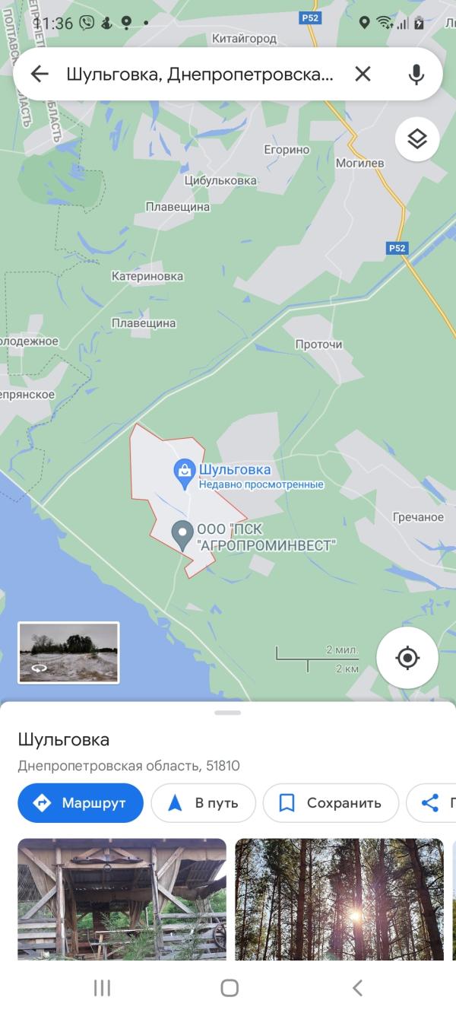Tap the Android home button
Screen dimensions: 456x1013
point(229,987)
